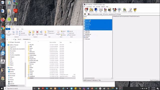Click Copy path in Explorer ribbon
The width and height of the screenshot is (160, 90).
[22, 33]
